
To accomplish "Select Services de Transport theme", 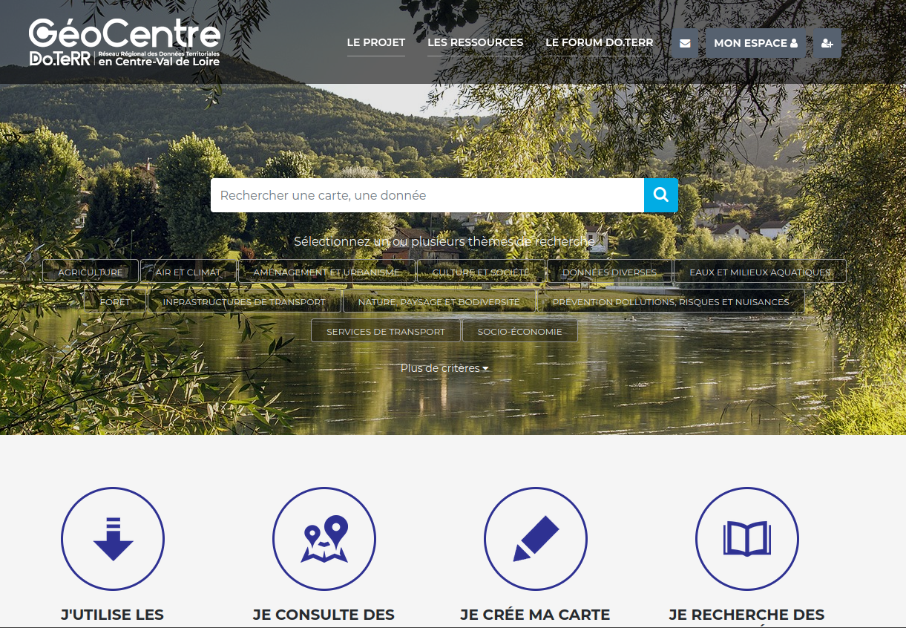I will [386, 331].
